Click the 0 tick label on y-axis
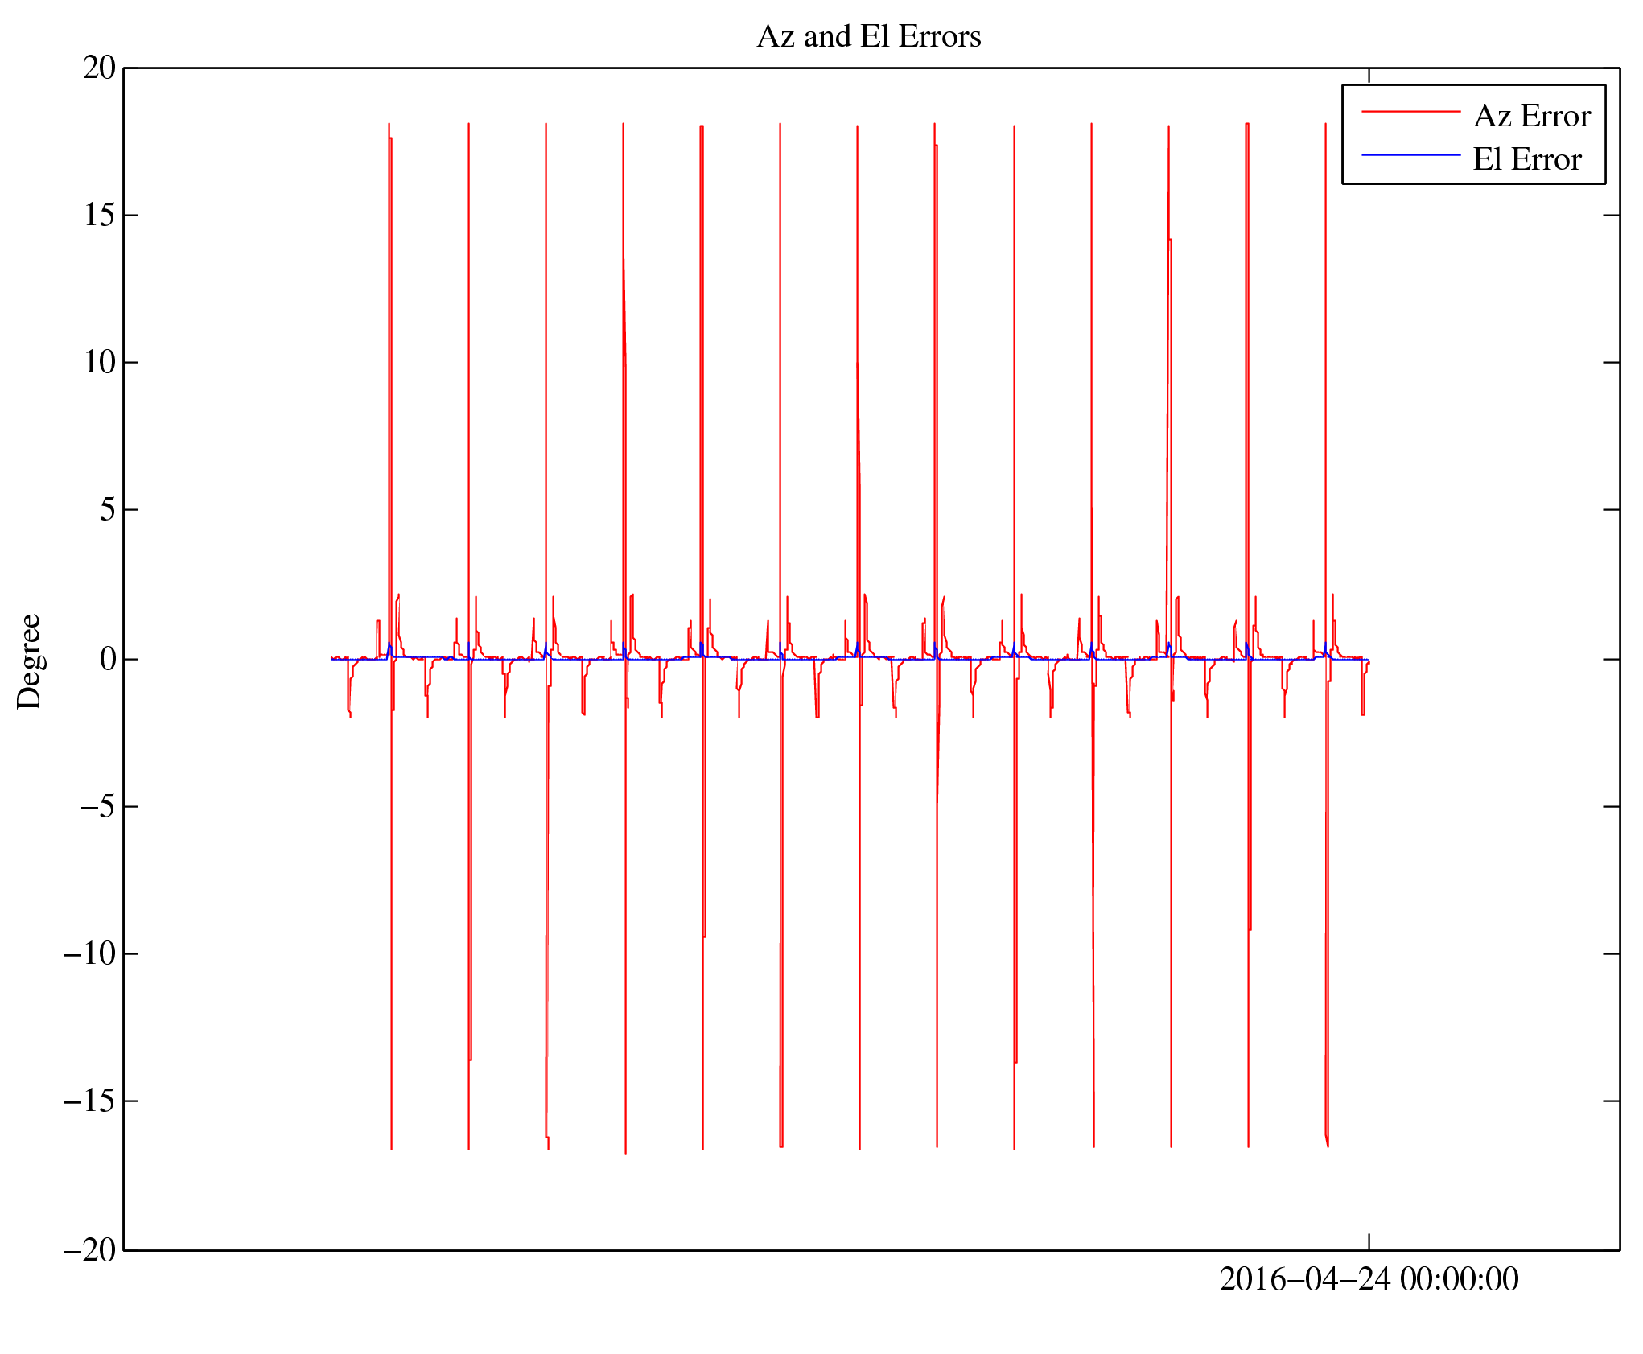This screenshot has width=1643, height=1354. [x=108, y=659]
